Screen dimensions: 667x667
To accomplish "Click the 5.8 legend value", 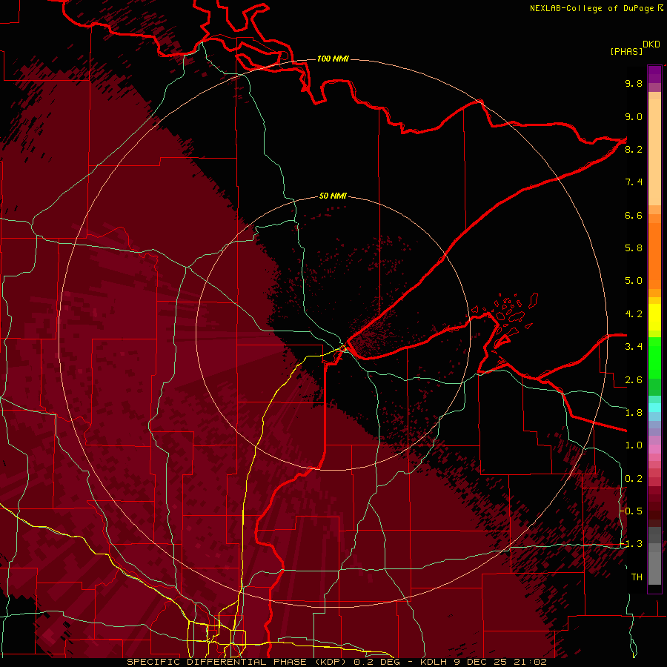I will click(x=634, y=248).
